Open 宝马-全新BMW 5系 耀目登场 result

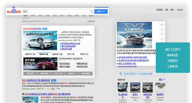point(36,80)
